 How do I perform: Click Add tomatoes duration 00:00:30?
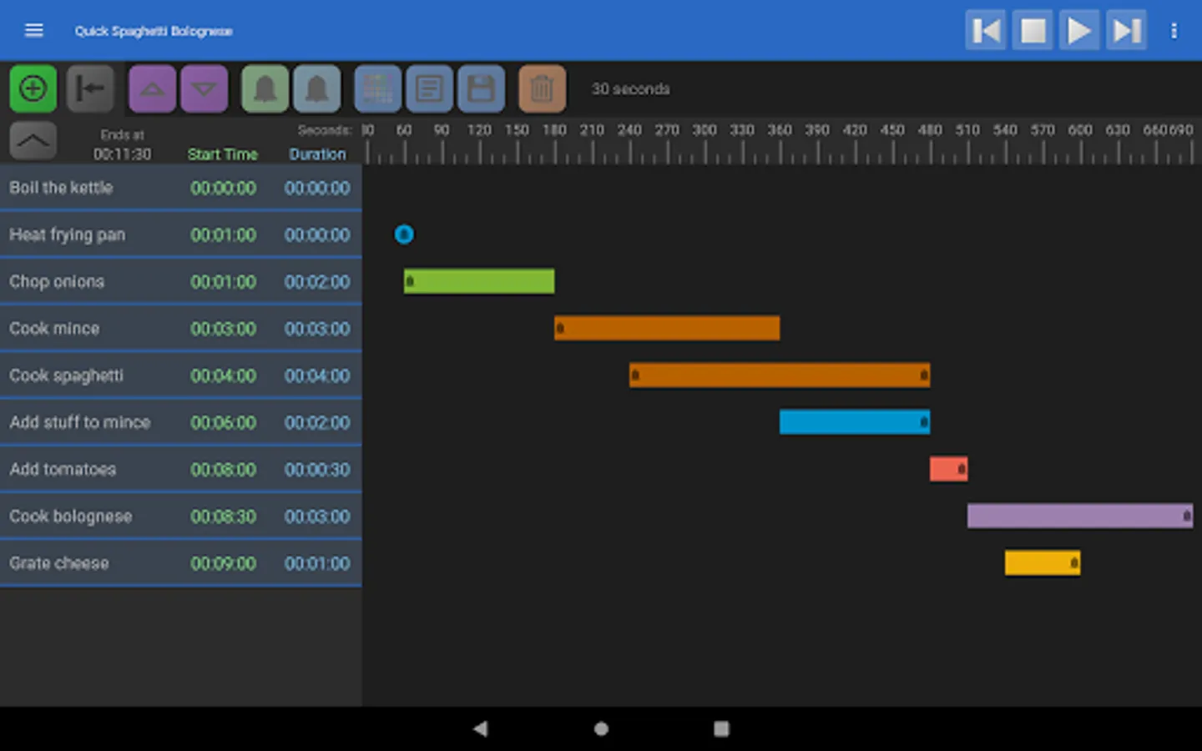click(x=317, y=470)
